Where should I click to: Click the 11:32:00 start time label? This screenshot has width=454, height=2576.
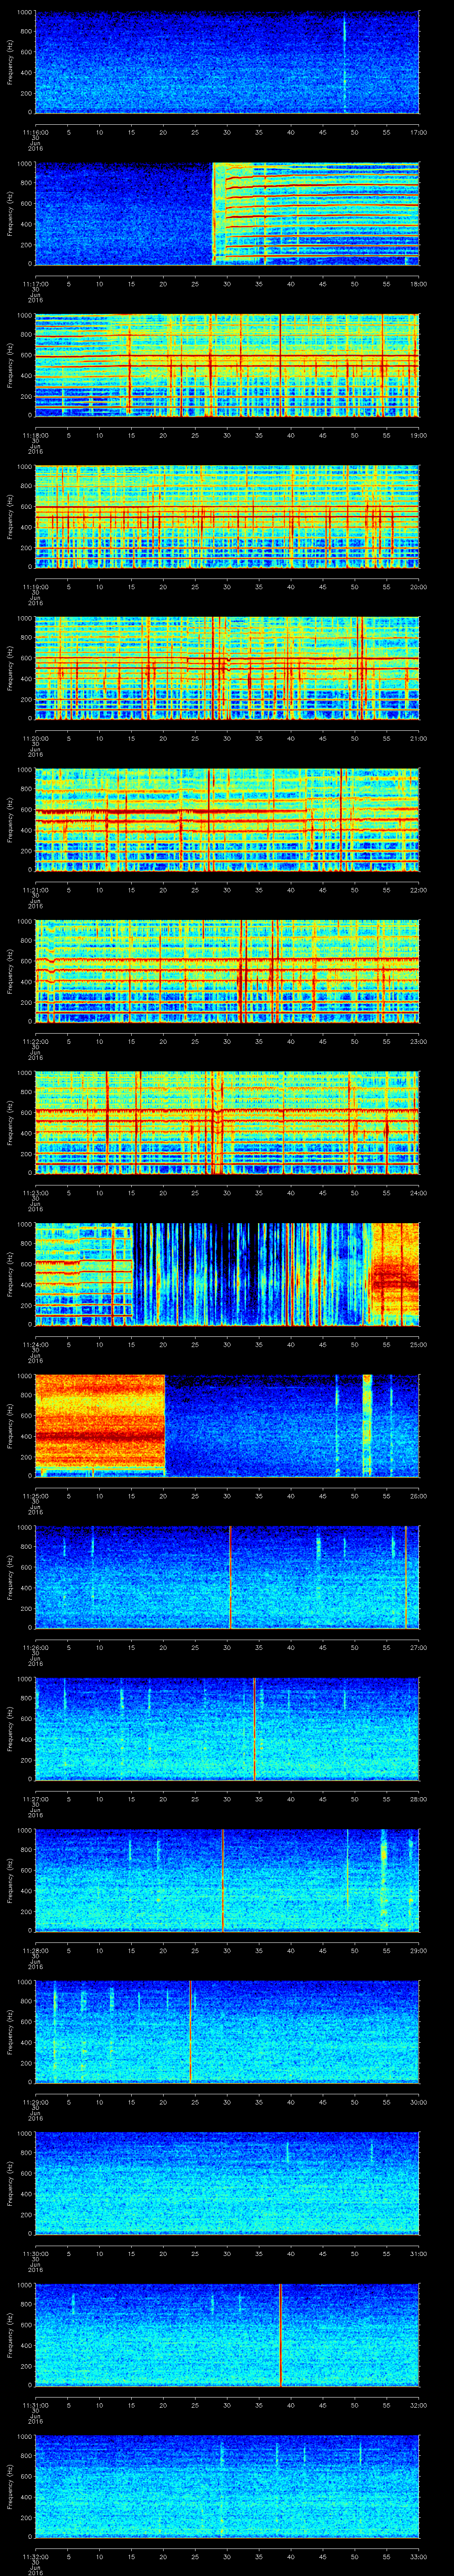[x=35, y=2556]
